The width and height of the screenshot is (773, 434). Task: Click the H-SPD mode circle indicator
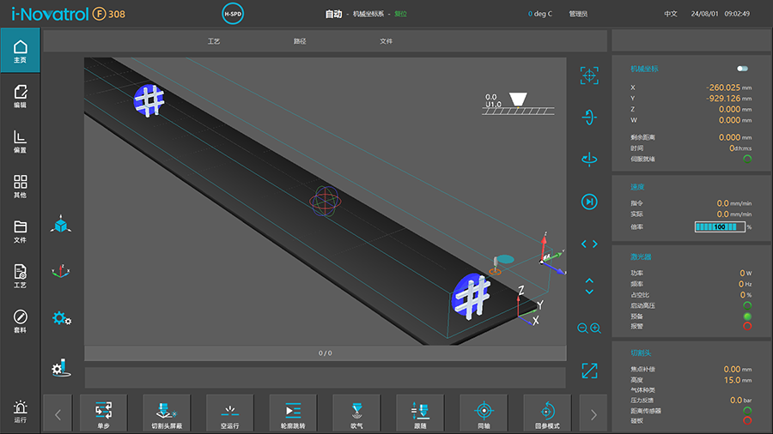coord(233,15)
